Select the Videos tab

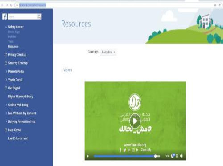[68, 70]
